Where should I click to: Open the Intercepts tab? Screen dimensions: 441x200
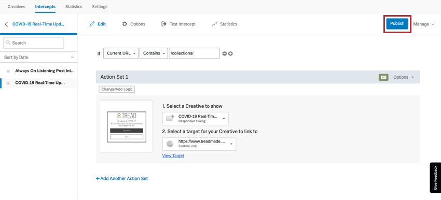tap(45, 6)
